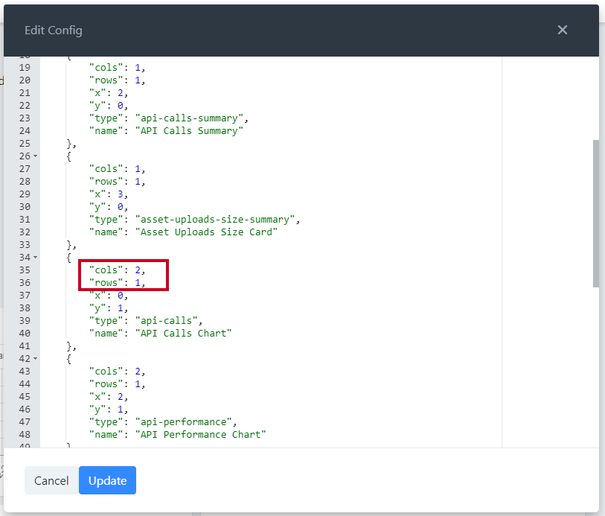Click line number 33 in the gutter
605x516 pixels.
click(x=25, y=245)
